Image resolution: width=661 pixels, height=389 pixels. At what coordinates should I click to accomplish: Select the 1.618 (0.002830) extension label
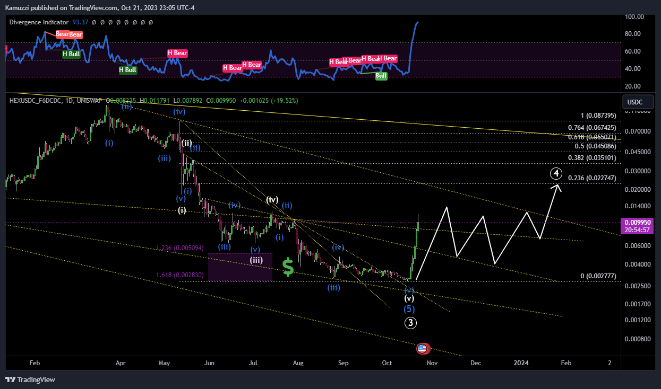click(180, 275)
